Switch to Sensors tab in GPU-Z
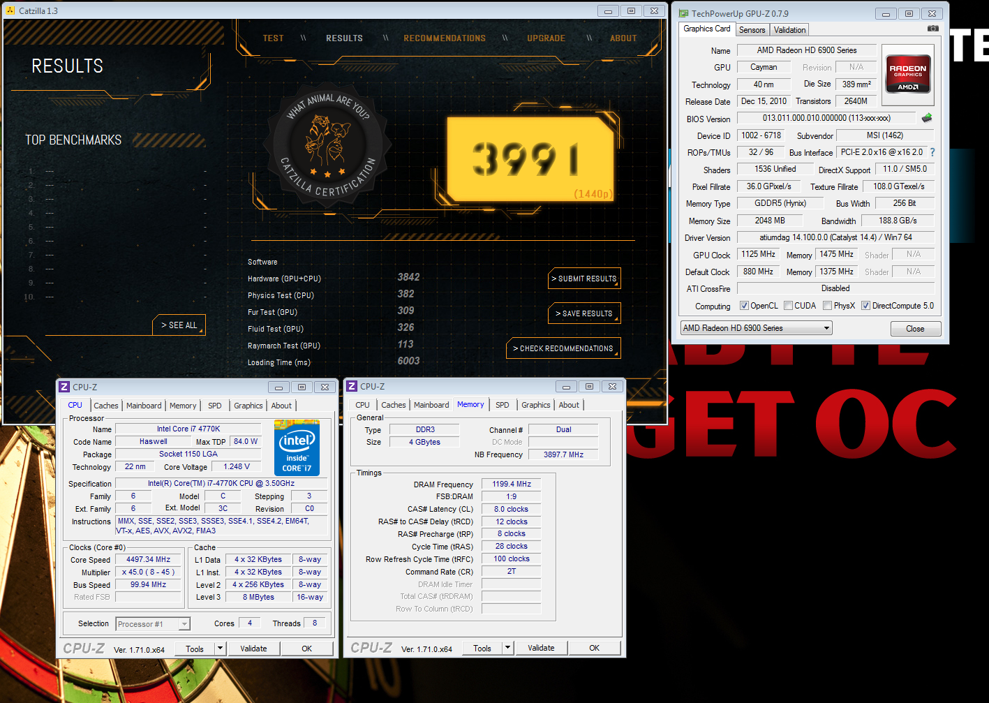 (x=752, y=30)
